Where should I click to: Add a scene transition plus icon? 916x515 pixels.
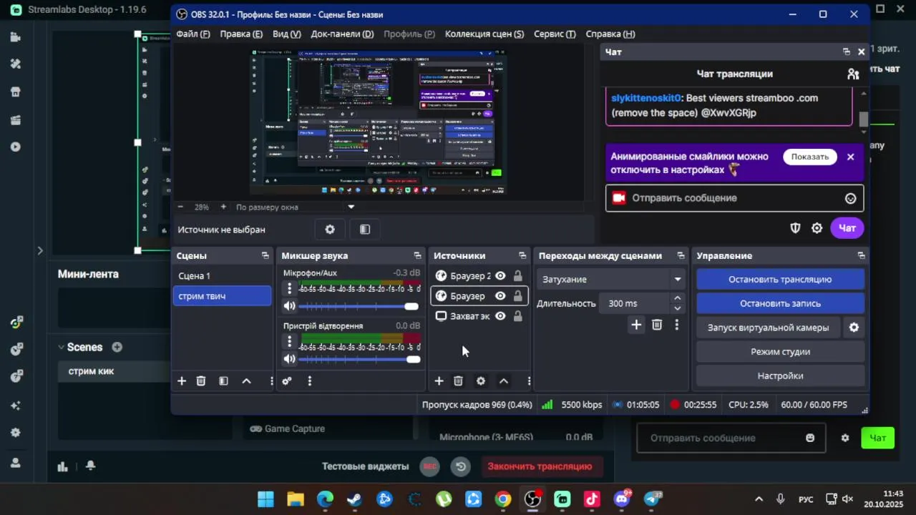click(x=636, y=325)
